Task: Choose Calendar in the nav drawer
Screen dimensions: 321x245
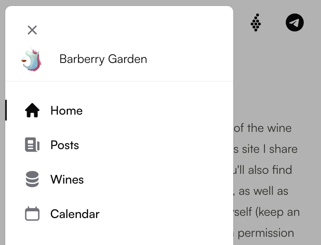Action: point(75,214)
